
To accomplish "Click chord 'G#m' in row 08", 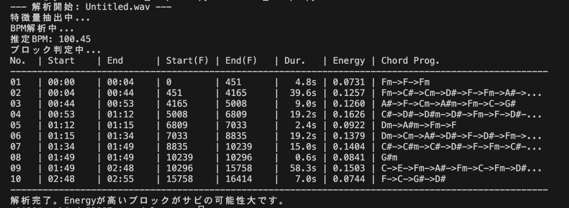I will (x=389, y=157).
